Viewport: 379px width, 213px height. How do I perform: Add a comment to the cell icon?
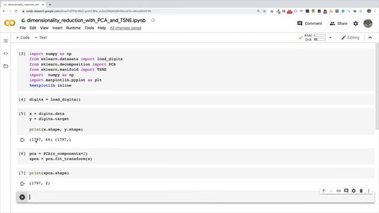point(346,191)
